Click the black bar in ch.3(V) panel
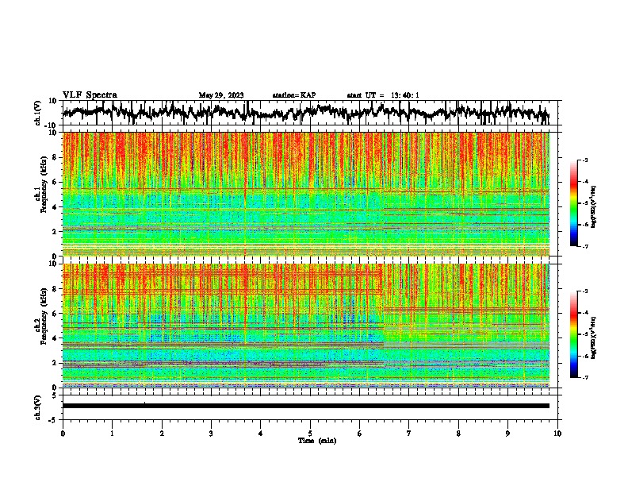Viewport: 628px width, 486px height. pyautogui.click(x=306, y=406)
